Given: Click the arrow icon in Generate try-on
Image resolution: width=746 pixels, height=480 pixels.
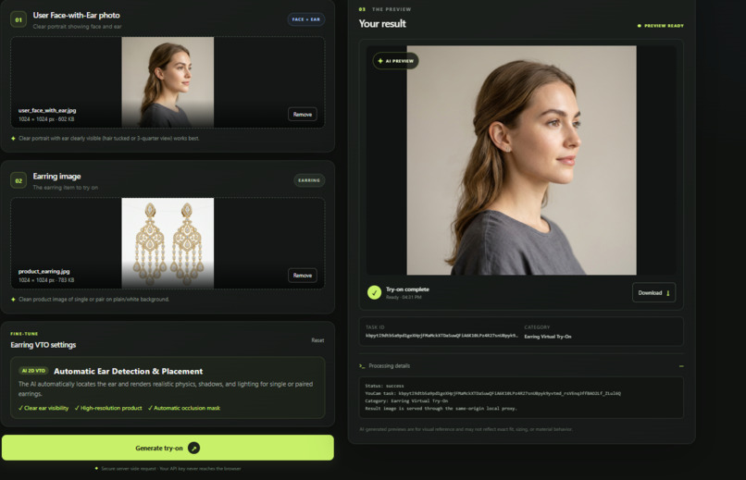Looking at the screenshot, I should (x=193, y=448).
